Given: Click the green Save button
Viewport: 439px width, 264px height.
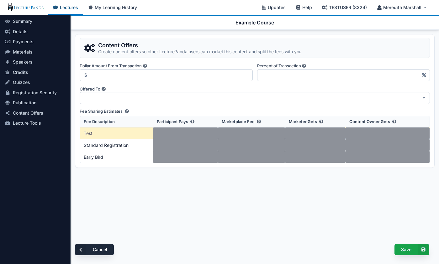Looking at the screenshot, I should (412, 250).
